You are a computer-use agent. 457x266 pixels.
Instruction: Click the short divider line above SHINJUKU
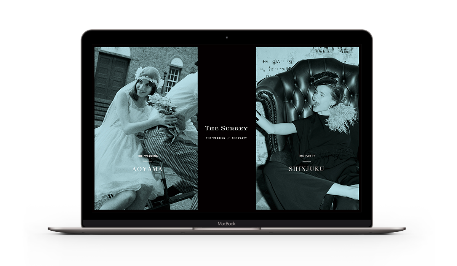coord(307,162)
